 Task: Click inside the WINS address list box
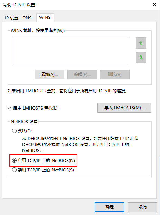click(72, 51)
